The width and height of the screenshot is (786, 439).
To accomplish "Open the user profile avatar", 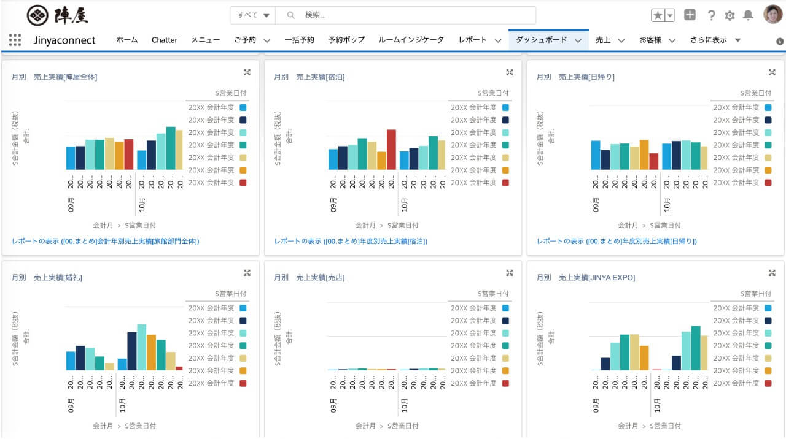I will [x=772, y=15].
